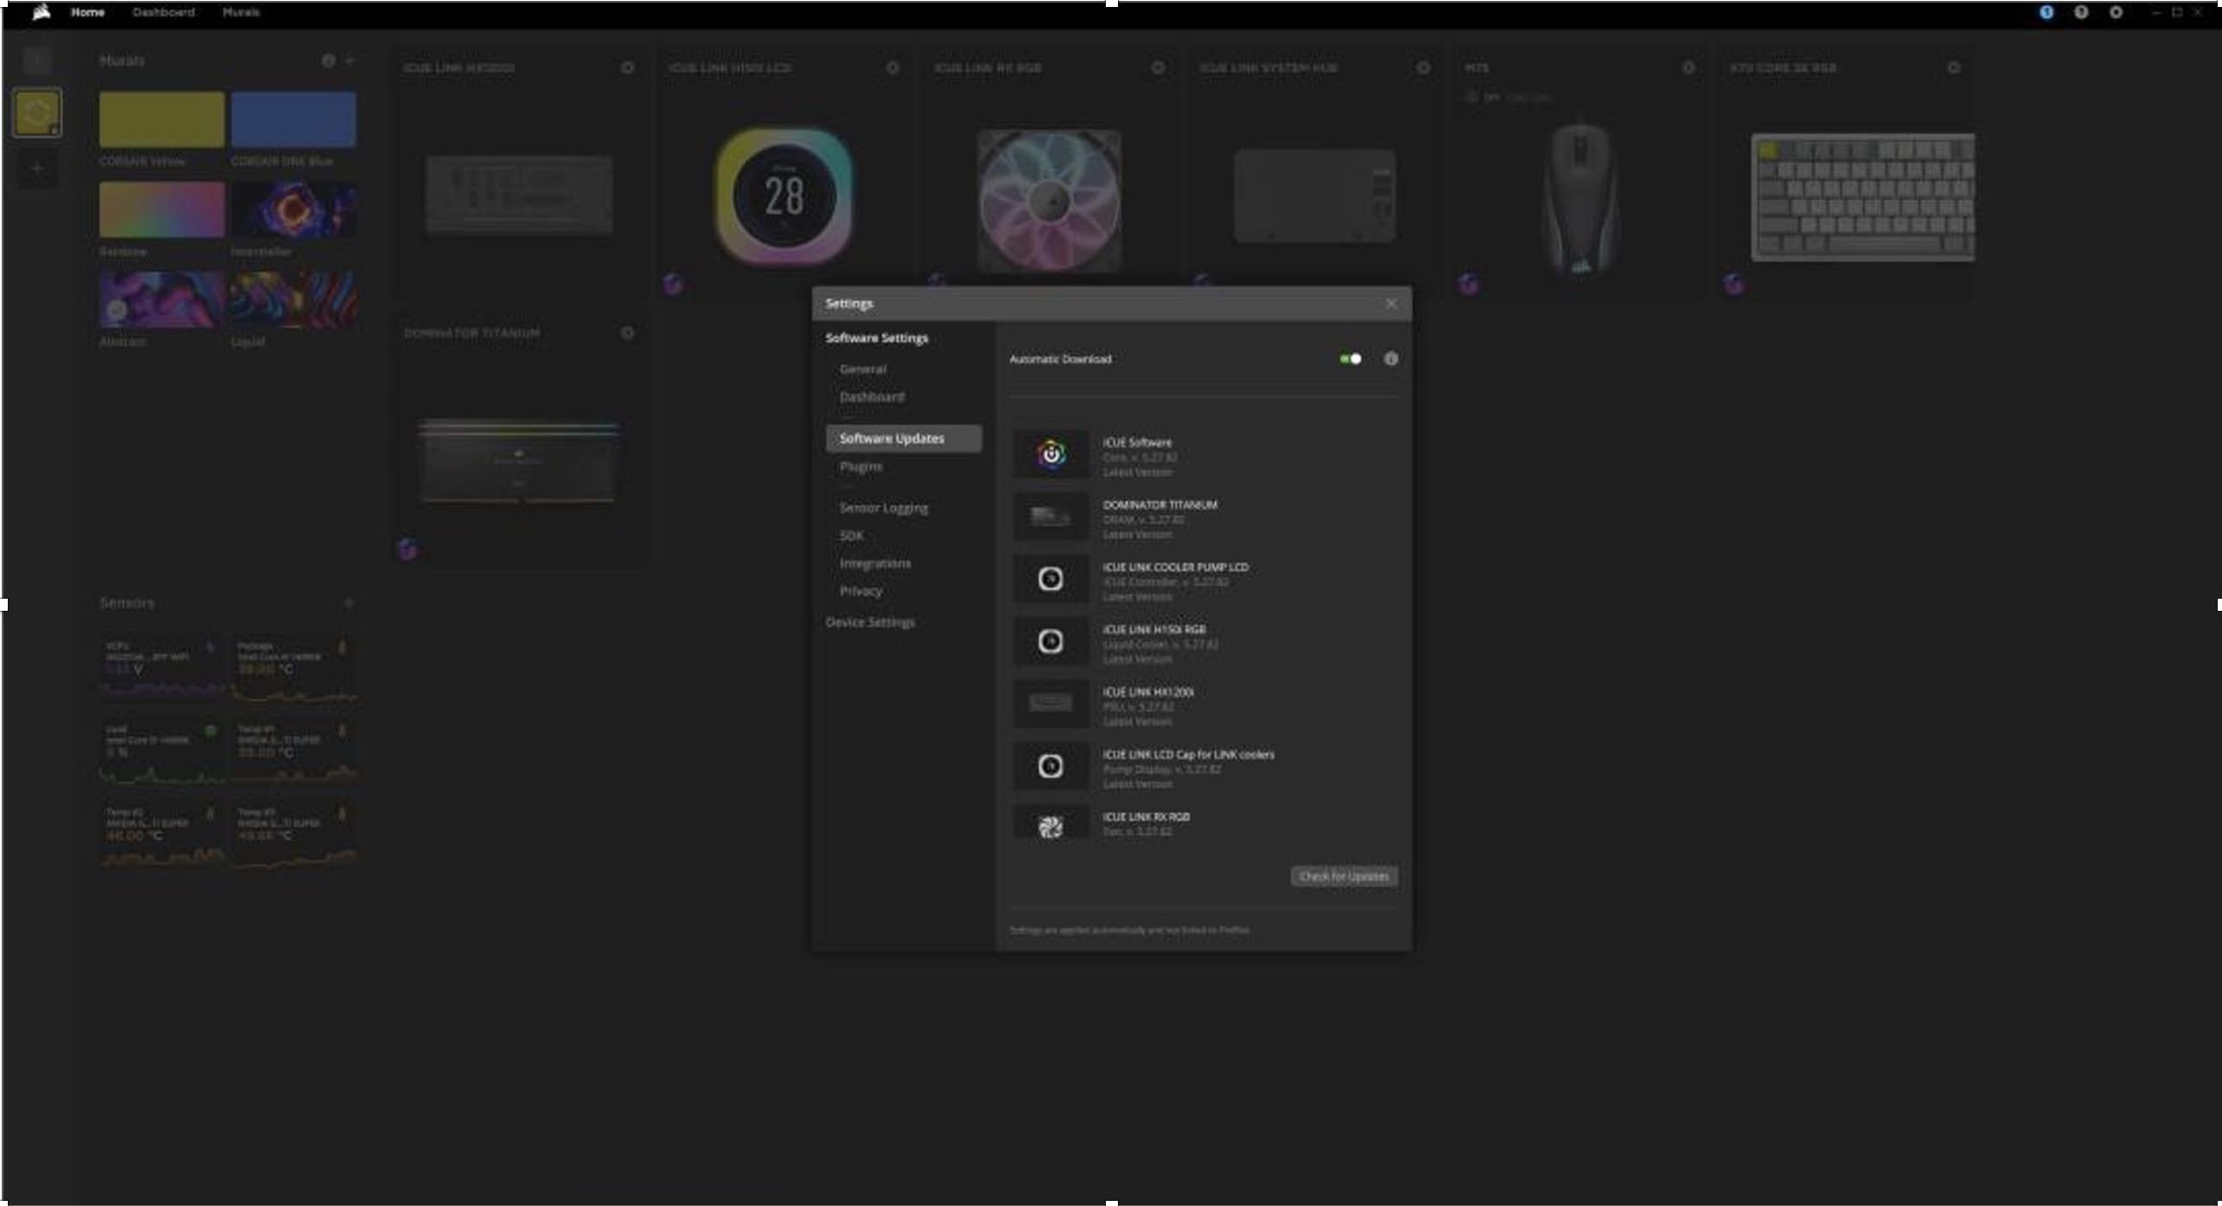Toggle the Automatic Download switch

click(x=1350, y=358)
